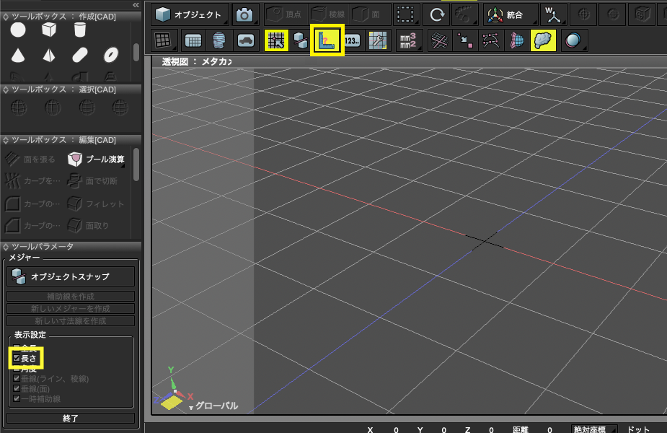The height and width of the screenshot is (433, 667).
Task: Click the 補助線を作成 button
Action: pos(71,297)
